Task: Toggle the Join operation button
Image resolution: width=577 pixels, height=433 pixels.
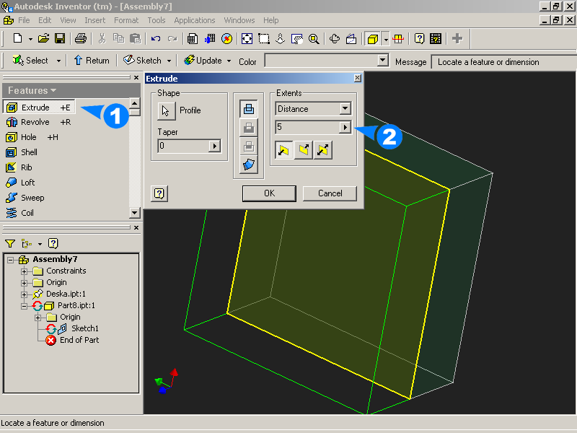Action: [249, 109]
